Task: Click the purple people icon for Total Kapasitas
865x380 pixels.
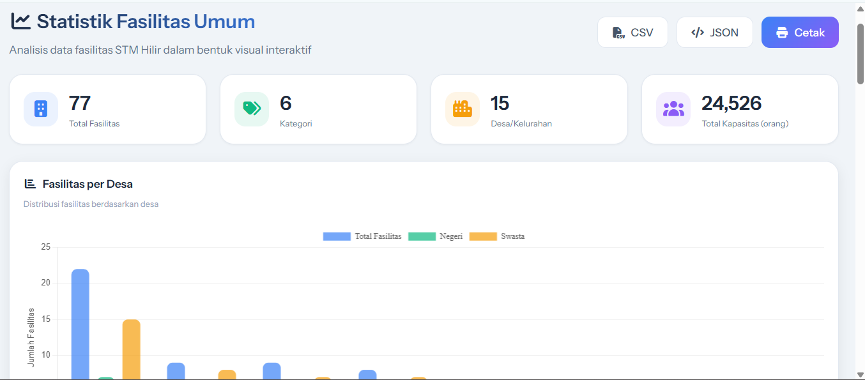Action: tap(673, 109)
